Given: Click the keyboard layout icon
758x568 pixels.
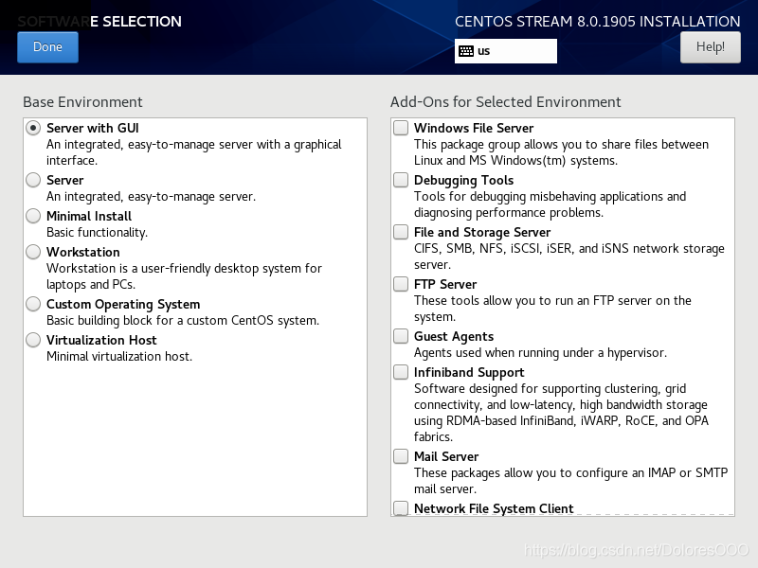Looking at the screenshot, I should point(466,51).
